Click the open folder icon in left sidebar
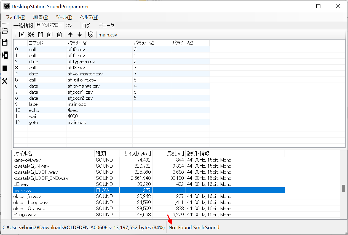Screen dimensions: 348x235 pos(5,31)
